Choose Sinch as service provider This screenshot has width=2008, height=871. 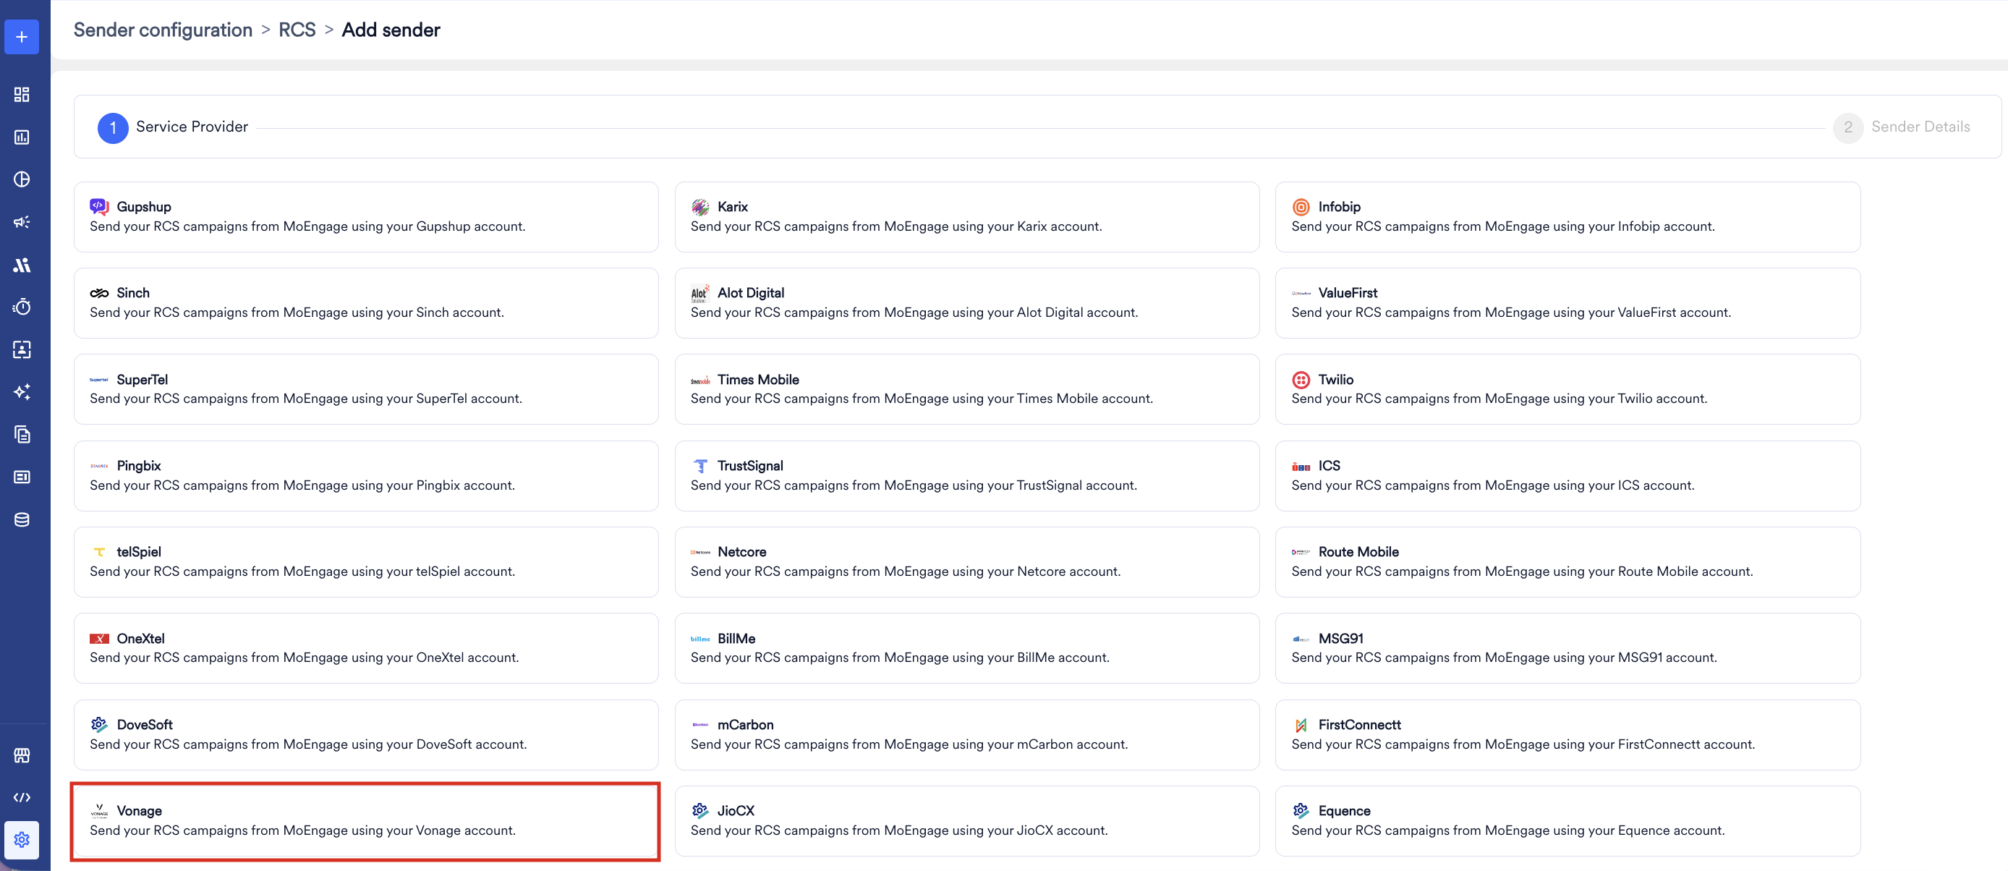[365, 303]
